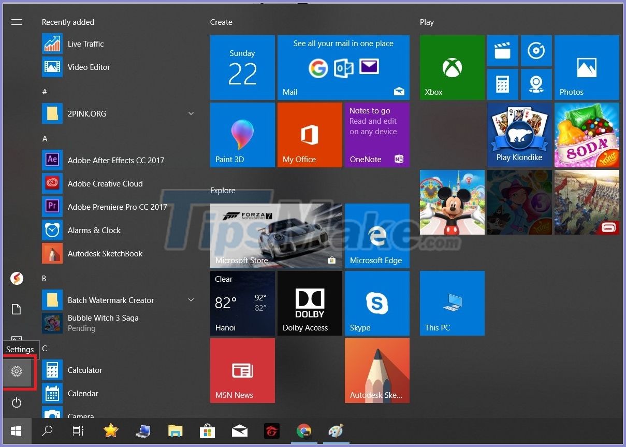
Task: Expand the Batch Watermark Creator group
Action: 191,300
